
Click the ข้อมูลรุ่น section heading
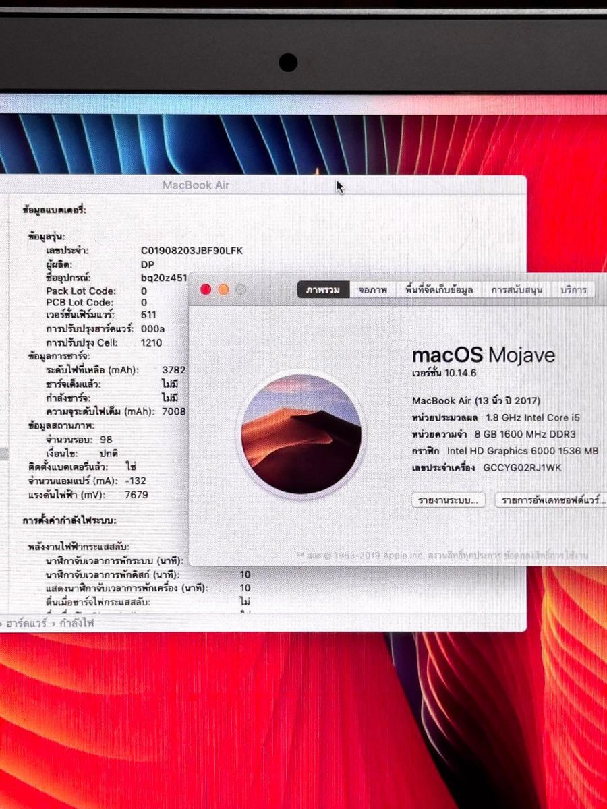[47, 237]
